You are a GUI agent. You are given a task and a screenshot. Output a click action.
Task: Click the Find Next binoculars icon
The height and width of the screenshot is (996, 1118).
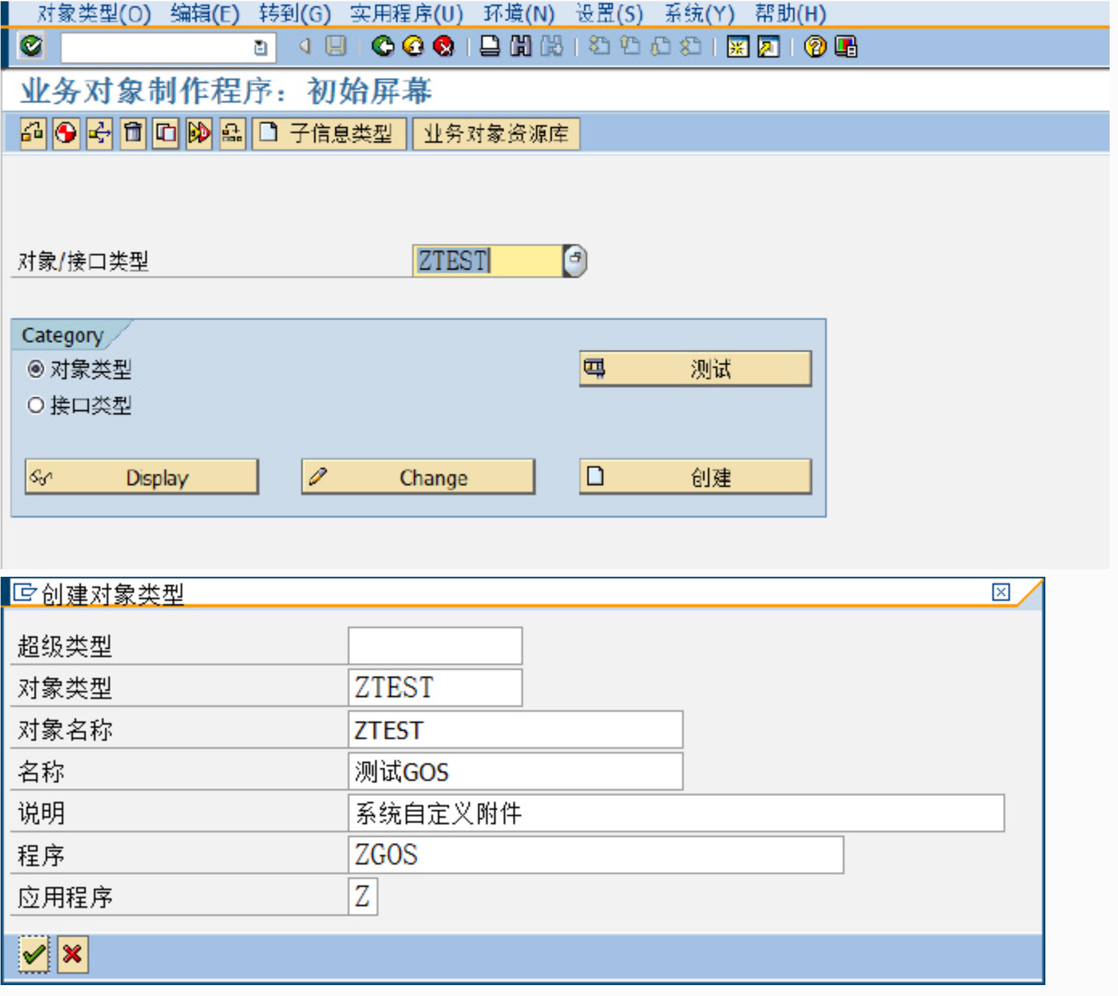pos(552,46)
